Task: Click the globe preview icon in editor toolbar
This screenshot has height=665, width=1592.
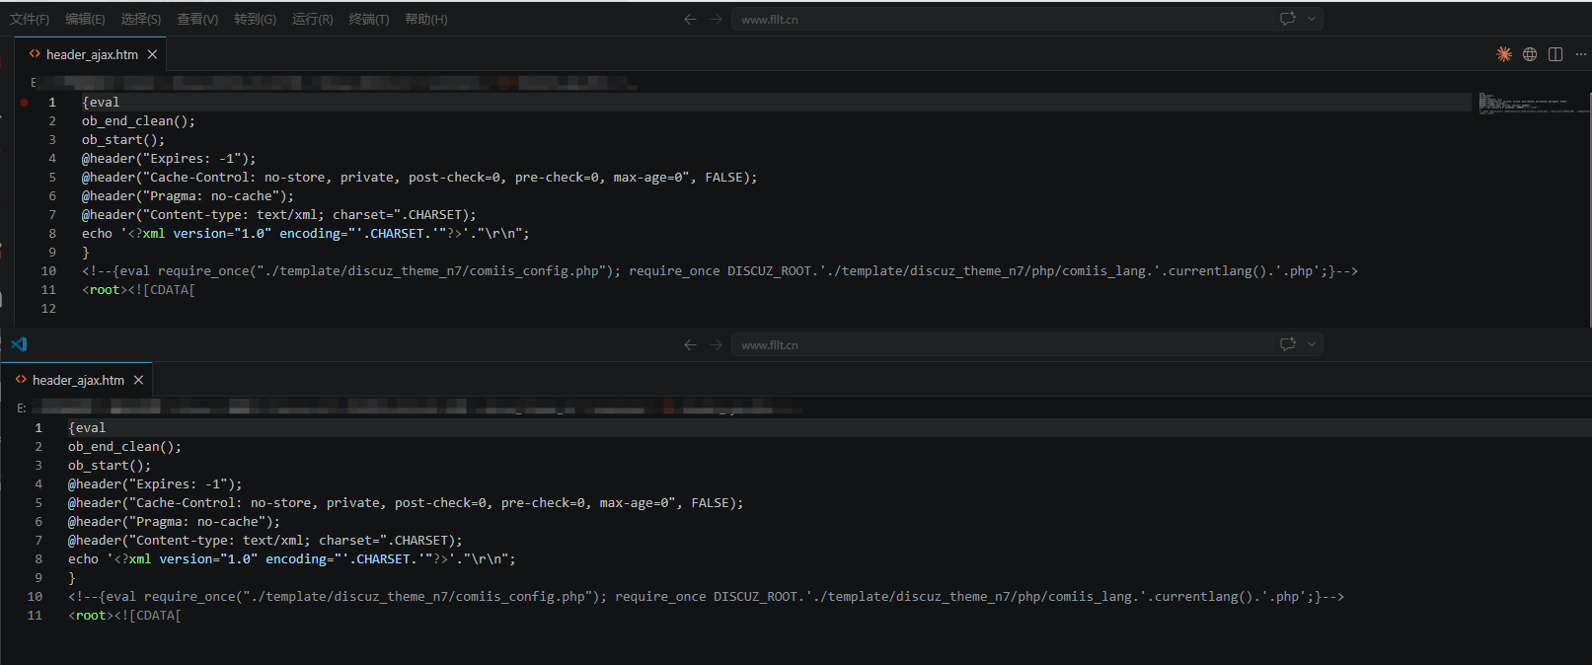Action: [1530, 54]
